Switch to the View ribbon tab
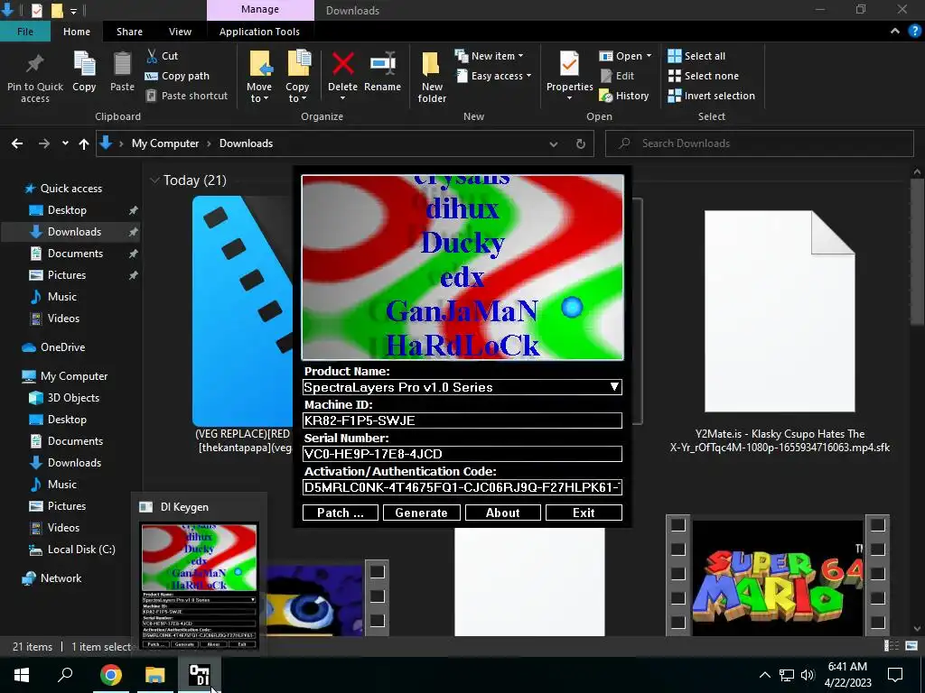 (x=180, y=32)
